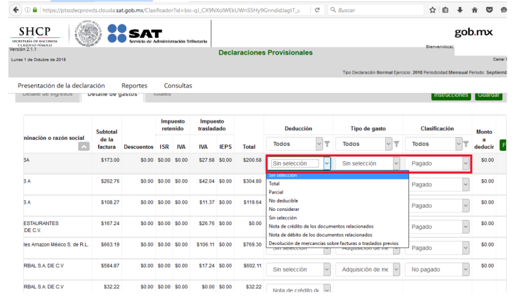517x298 pixels.
Task: Switch to the Totales tab
Action: click(x=162, y=96)
